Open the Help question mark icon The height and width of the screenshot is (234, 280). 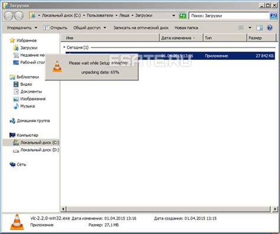click(270, 28)
